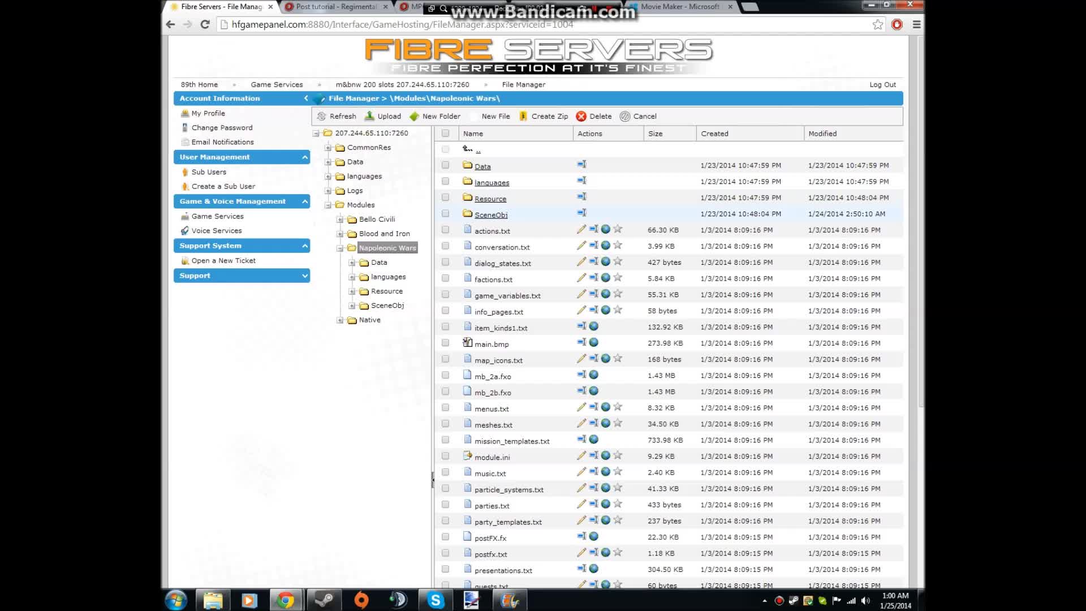Open Skype from the taskbar
The height and width of the screenshot is (611, 1086).
[436, 600]
